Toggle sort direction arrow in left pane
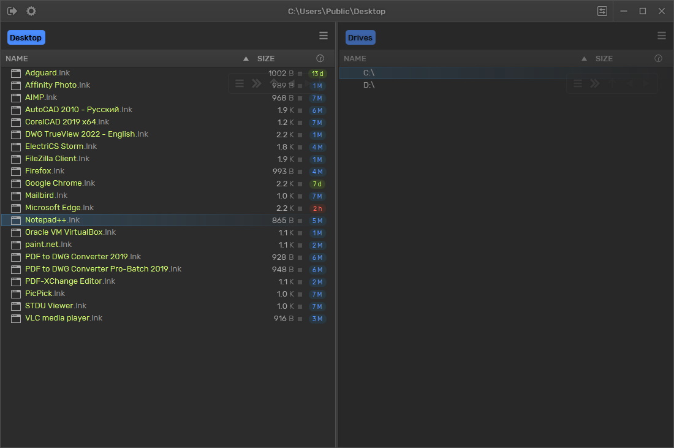Viewport: 674px width, 448px height. pyautogui.click(x=246, y=59)
